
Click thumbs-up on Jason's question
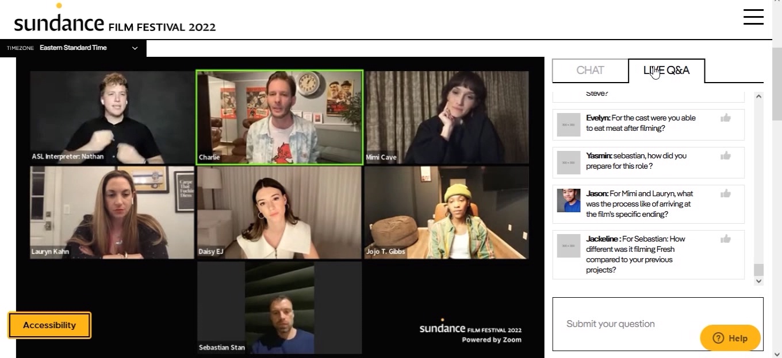coord(726,194)
